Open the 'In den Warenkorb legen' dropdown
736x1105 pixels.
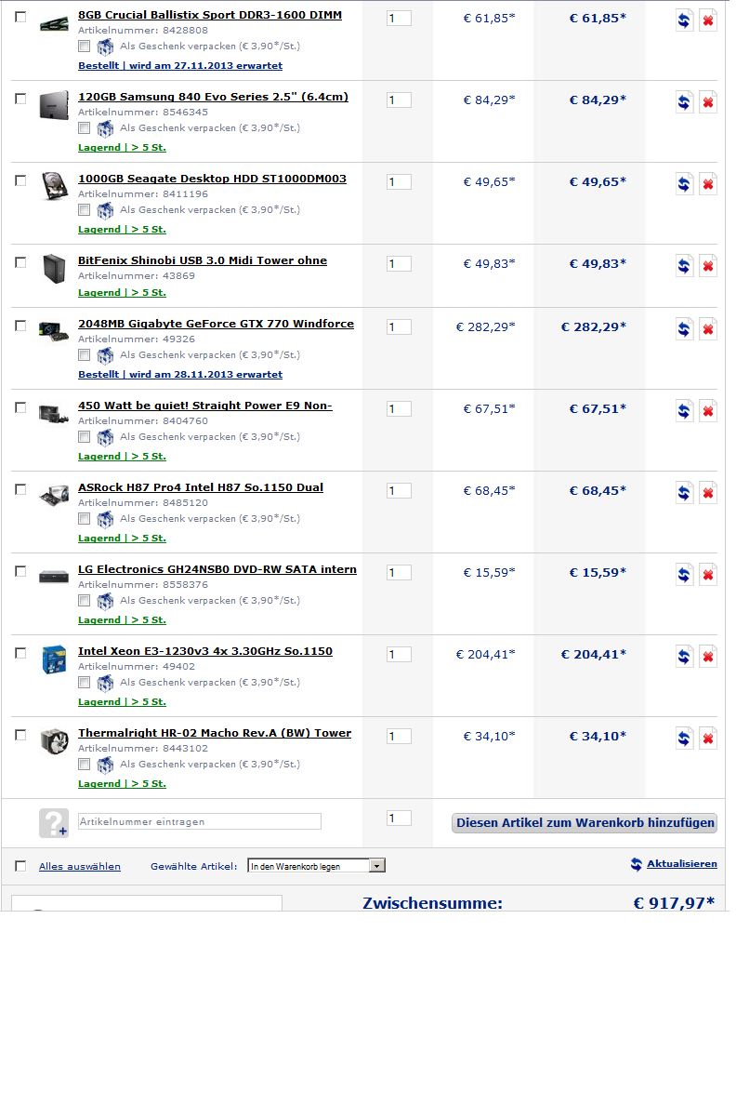coord(316,866)
